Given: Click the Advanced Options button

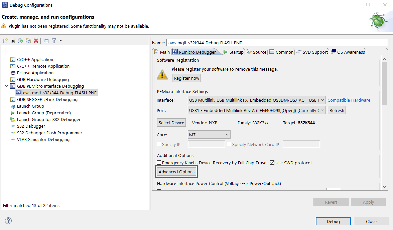Looking at the screenshot, I should [x=176, y=172].
